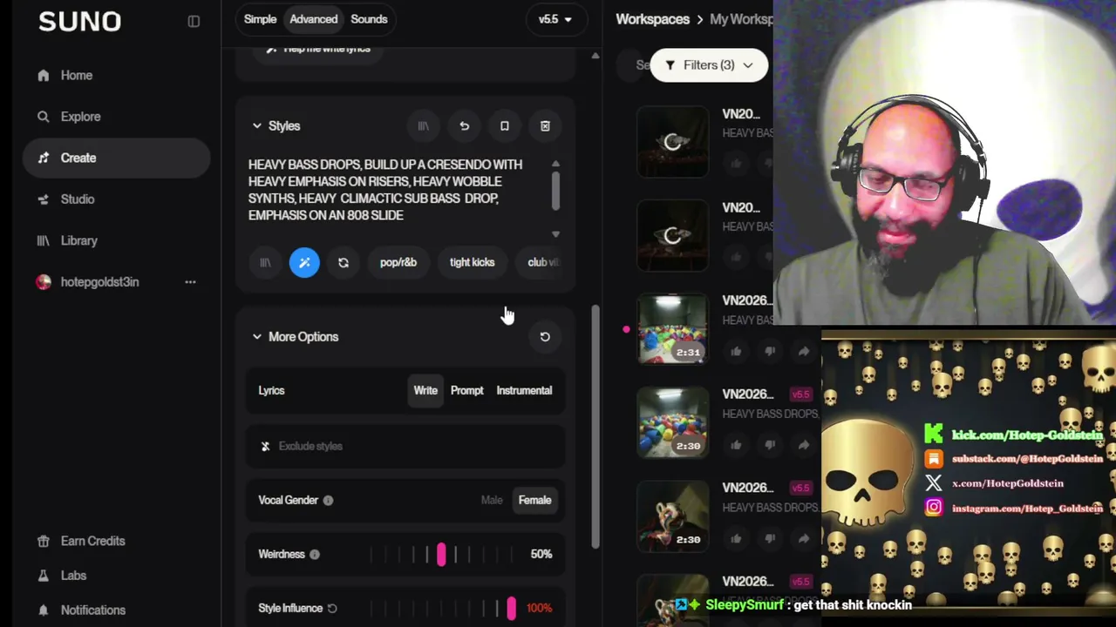Screen dimensions: 1116x627
Task: Click the Home icon in the sidebar
Action: click(x=44, y=76)
